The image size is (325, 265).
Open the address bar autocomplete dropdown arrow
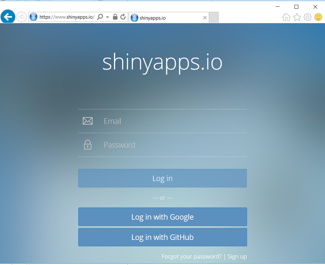(107, 17)
